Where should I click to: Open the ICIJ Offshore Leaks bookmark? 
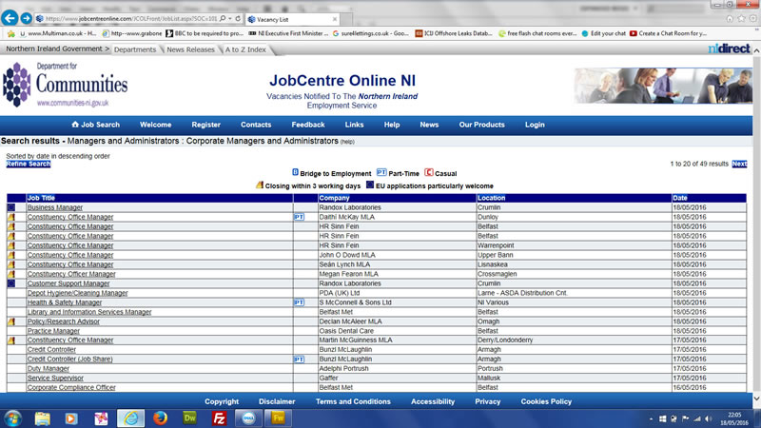[454, 33]
